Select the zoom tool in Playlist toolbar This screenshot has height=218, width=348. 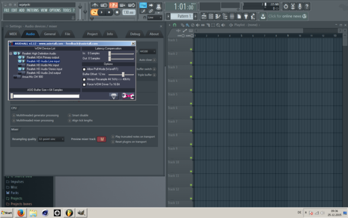218,25
